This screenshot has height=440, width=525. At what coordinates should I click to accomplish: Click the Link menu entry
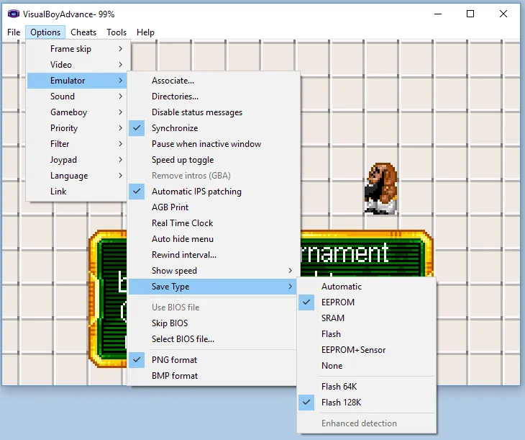coord(58,192)
